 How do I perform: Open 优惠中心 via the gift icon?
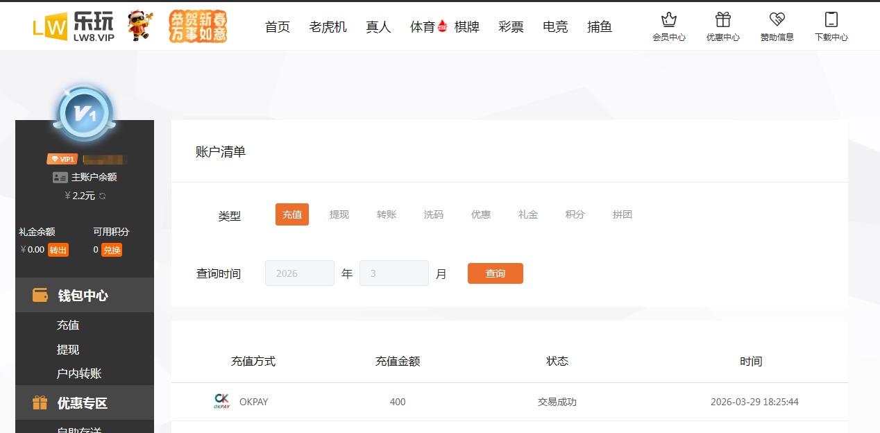(x=722, y=26)
